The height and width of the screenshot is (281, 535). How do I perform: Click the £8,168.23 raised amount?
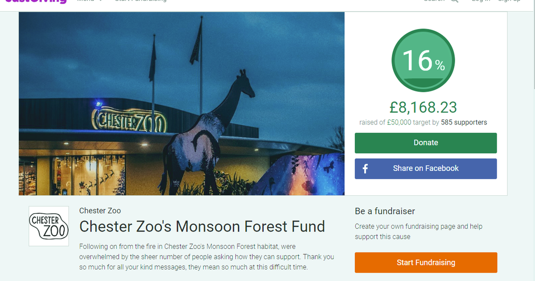click(423, 107)
